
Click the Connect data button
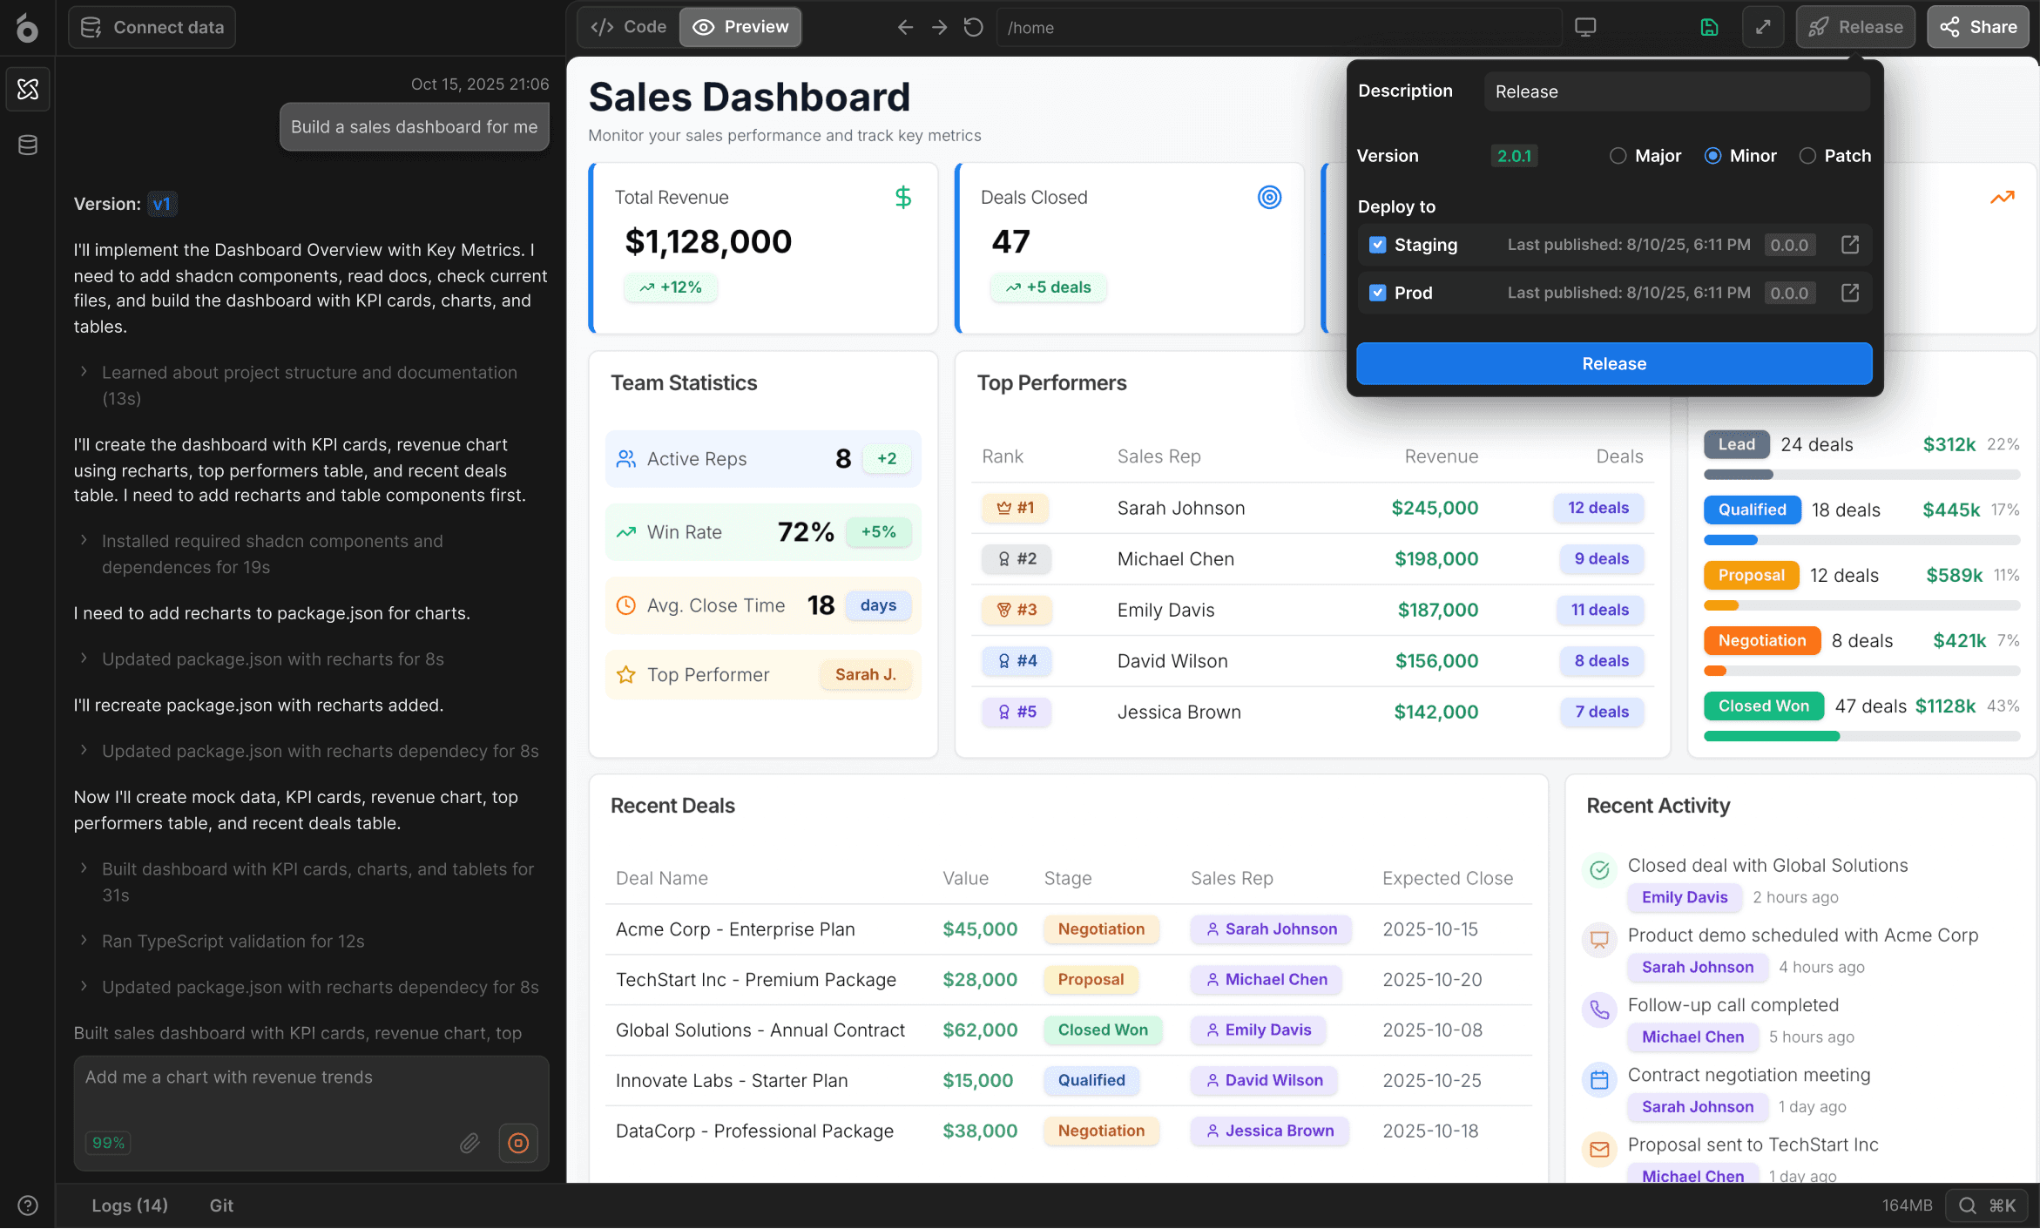point(152,27)
